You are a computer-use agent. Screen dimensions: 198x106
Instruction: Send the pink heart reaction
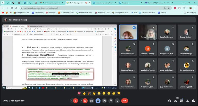79,93
